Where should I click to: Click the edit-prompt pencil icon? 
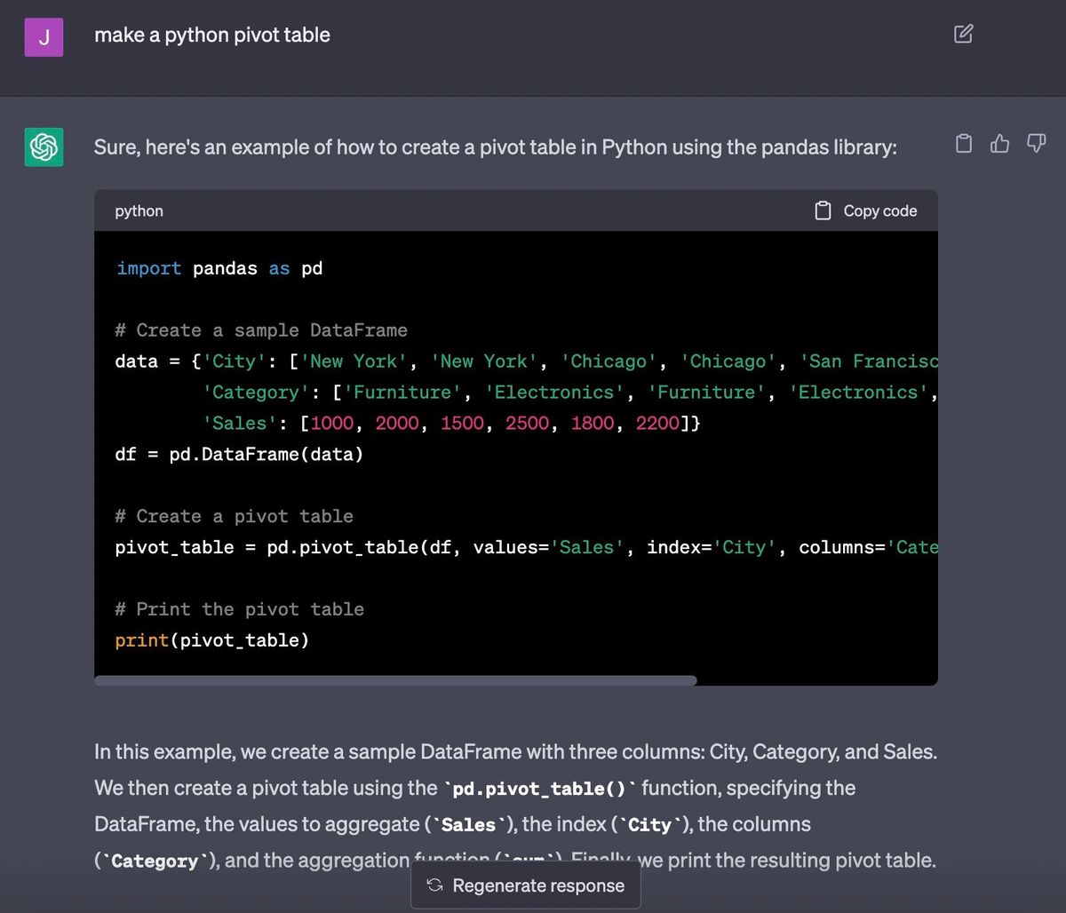[x=963, y=34]
